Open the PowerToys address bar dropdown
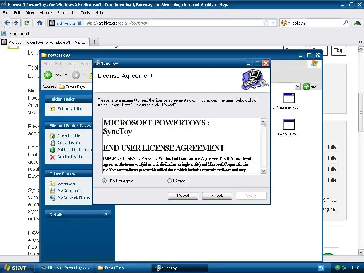364x273 pixels. (298, 86)
